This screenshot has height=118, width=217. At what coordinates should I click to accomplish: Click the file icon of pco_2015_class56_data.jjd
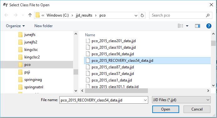pos(88,54)
